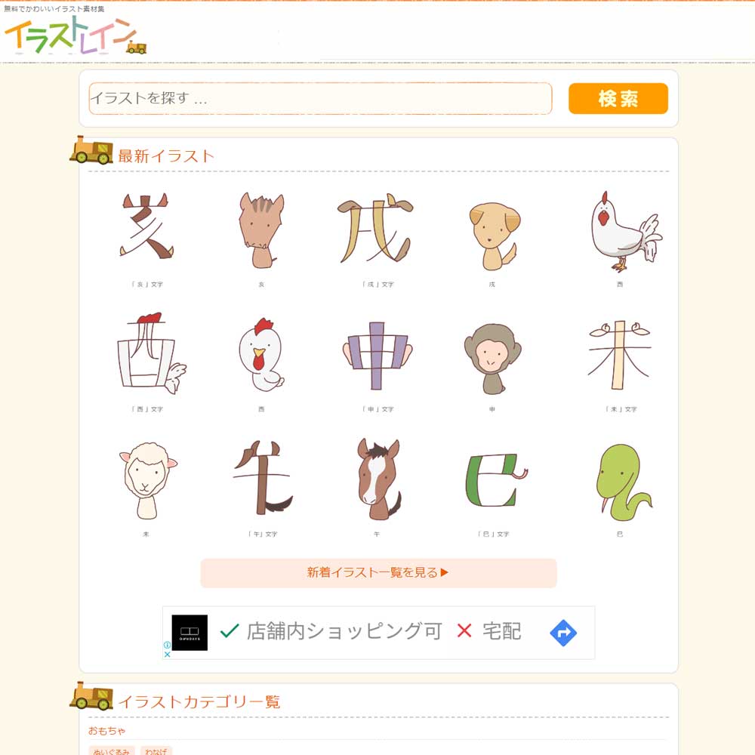Open the ad info icon
Viewport: 755px width, 755px height.
pos(167,645)
